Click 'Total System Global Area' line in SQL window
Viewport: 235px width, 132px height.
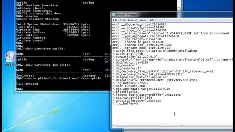coord(53,24)
